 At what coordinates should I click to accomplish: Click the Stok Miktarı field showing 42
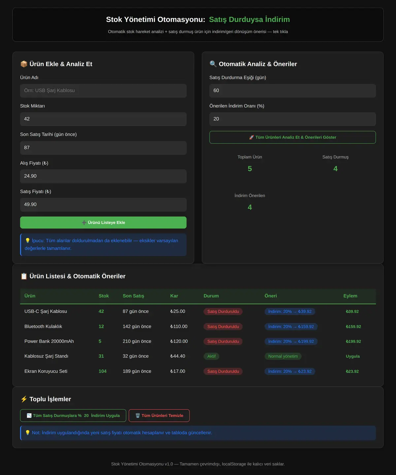103,119
